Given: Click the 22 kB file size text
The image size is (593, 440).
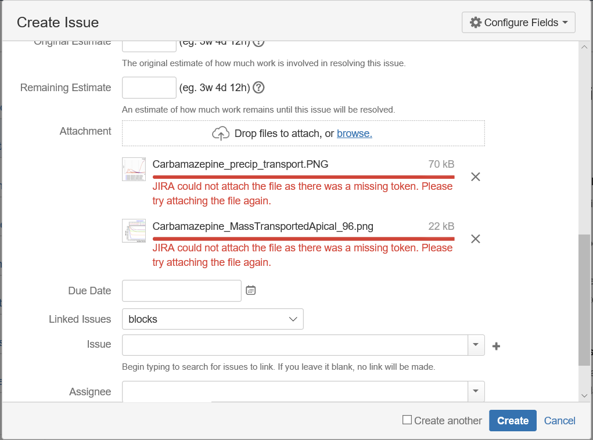Looking at the screenshot, I should [441, 226].
